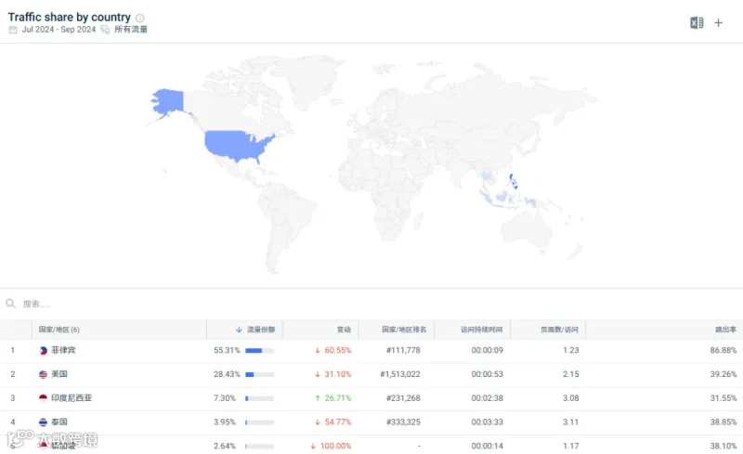
Task: Open info tooltip beside Traffic share by country
Action: click(x=140, y=18)
